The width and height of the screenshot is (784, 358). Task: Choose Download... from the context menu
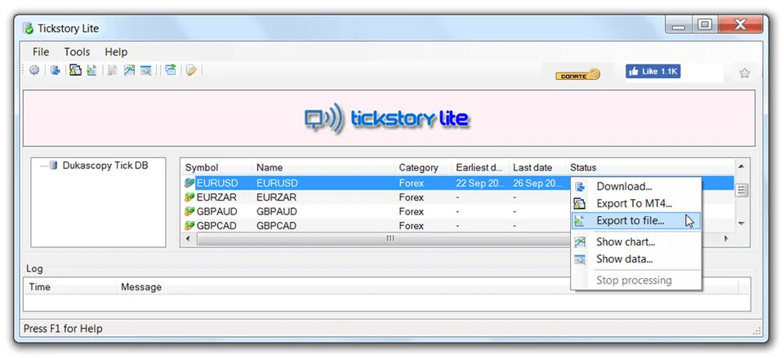point(636,187)
